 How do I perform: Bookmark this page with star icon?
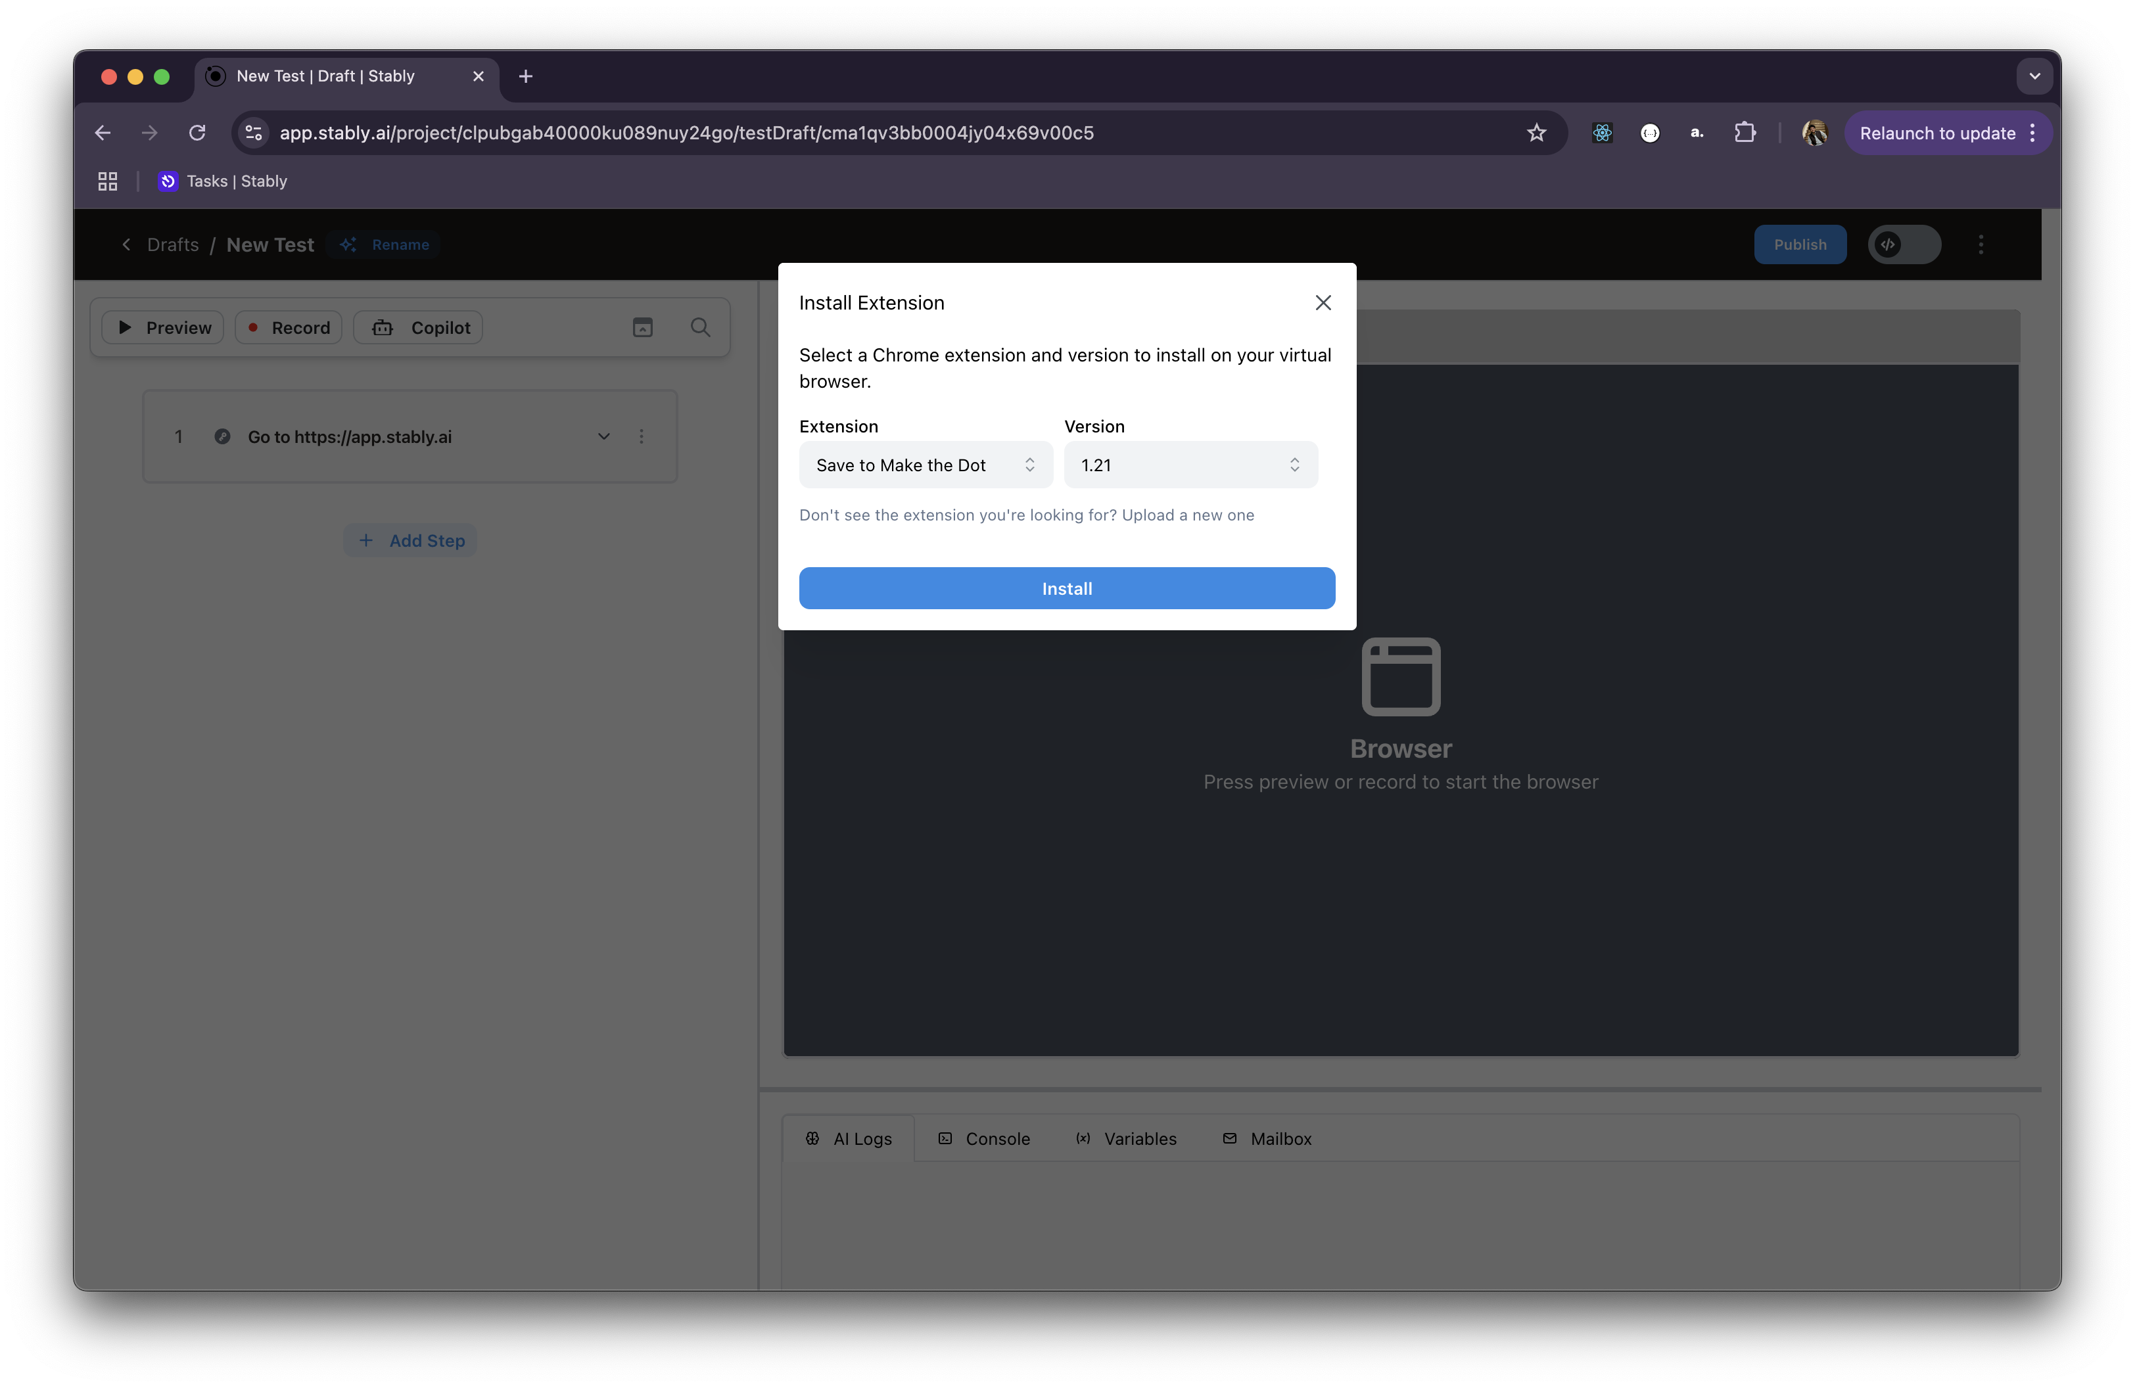[x=1537, y=133]
